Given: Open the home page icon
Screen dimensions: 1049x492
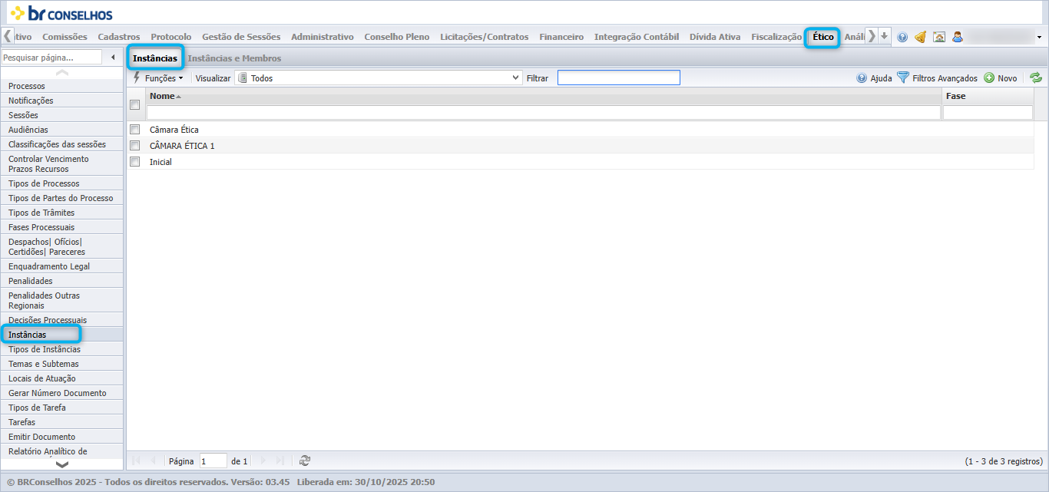Looking at the screenshot, I should [938, 37].
